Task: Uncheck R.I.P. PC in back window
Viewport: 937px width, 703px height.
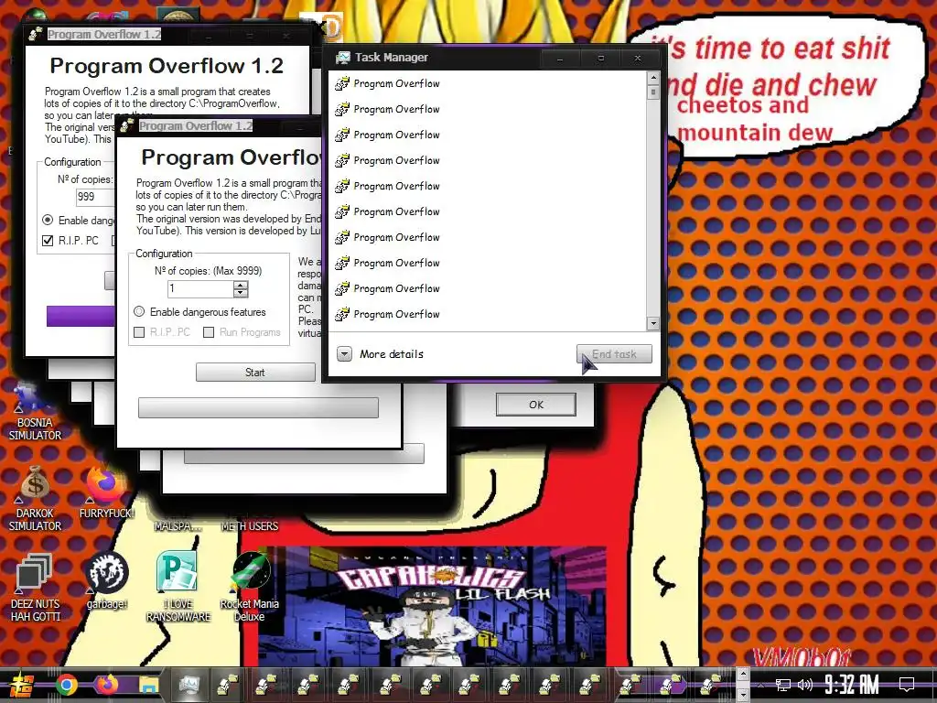Action: [x=48, y=241]
